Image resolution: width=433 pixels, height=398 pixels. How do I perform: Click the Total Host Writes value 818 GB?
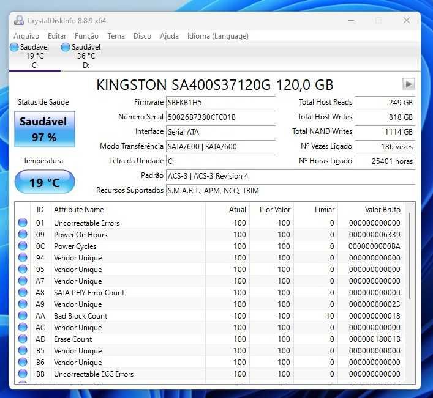pos(385,117)
